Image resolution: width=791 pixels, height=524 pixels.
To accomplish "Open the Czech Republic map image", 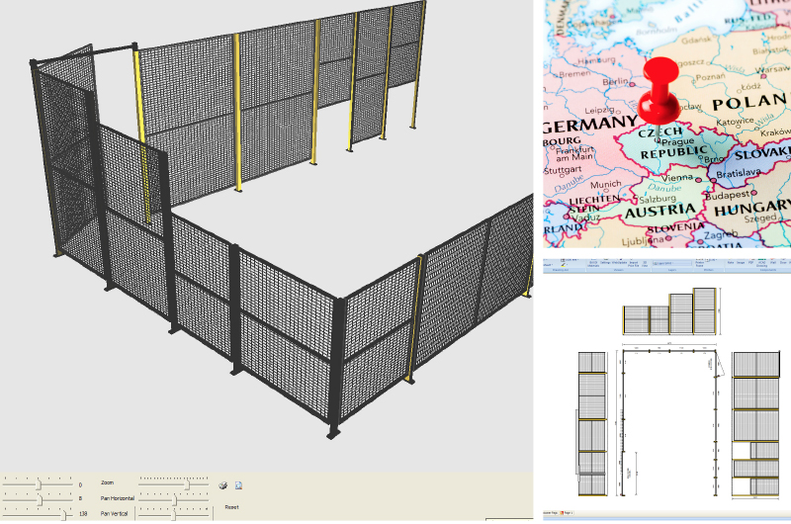I will click(666, 124).
